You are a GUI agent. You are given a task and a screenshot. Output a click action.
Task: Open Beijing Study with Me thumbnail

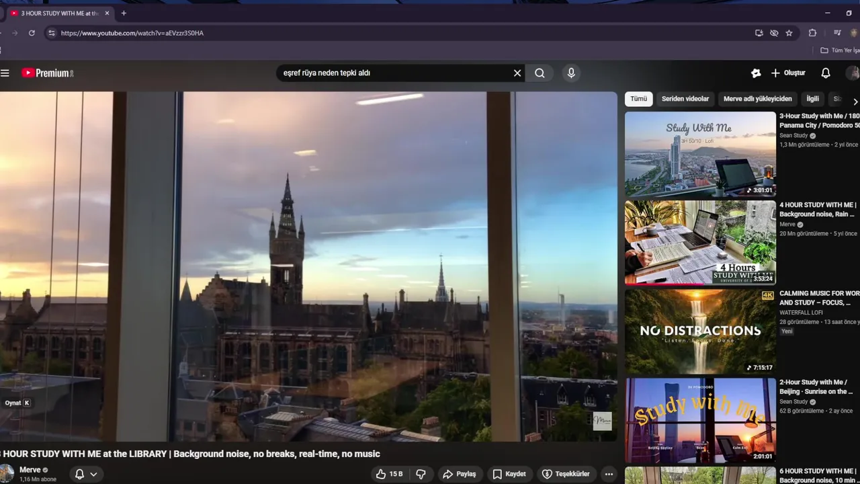pos(700,420)
